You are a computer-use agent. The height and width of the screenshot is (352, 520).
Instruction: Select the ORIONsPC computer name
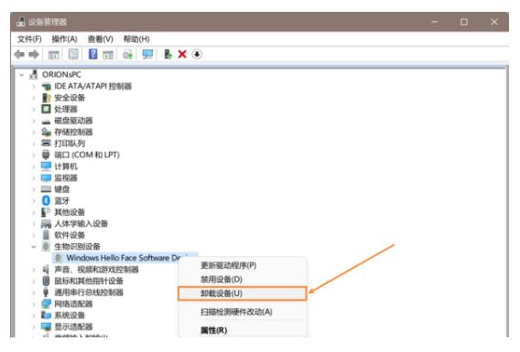61,75
